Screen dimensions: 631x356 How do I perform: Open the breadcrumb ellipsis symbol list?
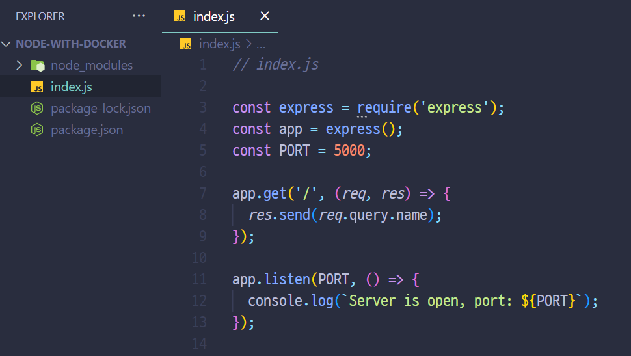point(261,45)
